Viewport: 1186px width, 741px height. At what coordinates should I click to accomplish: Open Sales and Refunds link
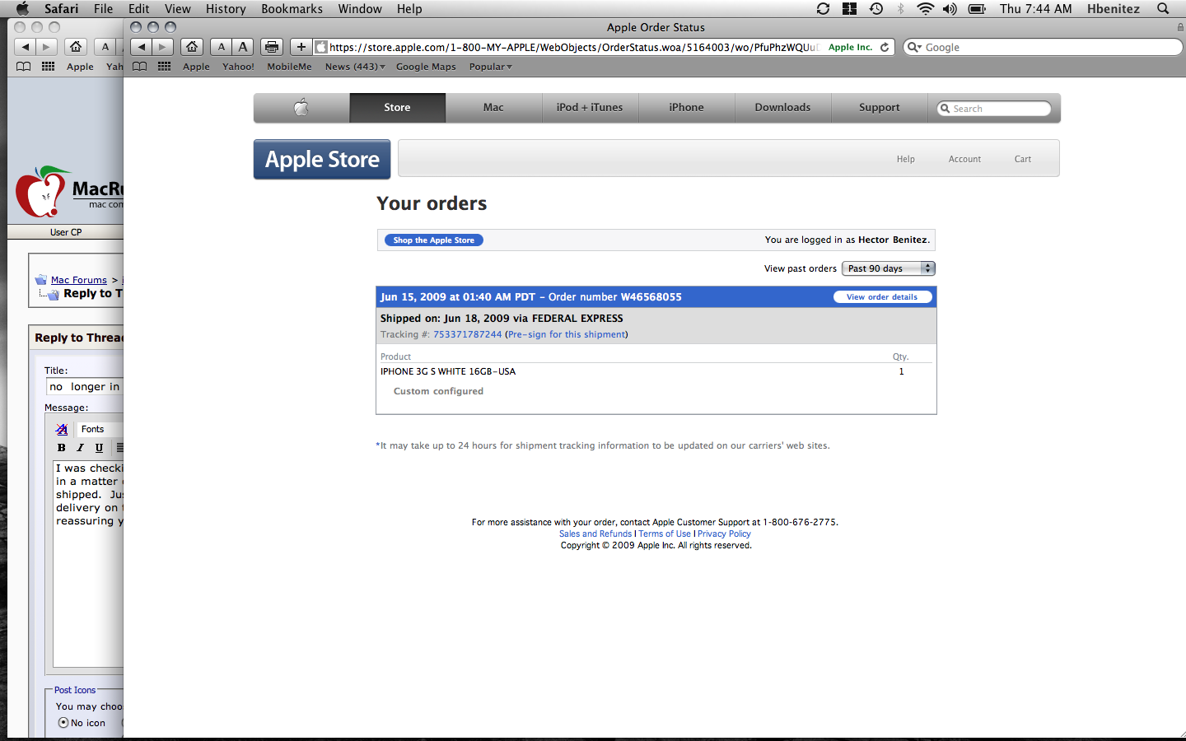(595, 534)
